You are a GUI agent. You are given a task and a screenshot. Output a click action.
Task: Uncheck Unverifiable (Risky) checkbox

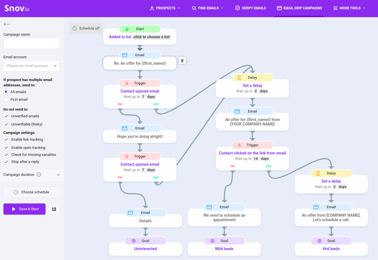tap(6, 124)
